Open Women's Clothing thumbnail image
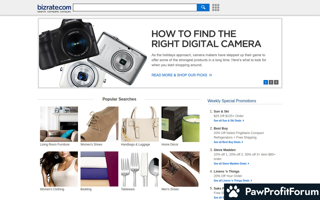The height and width of the screenshot is (200, 320). tap(59, 169)
